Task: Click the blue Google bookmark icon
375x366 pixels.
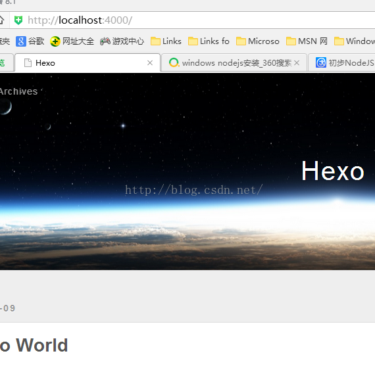Action: [x=21, y=41]
